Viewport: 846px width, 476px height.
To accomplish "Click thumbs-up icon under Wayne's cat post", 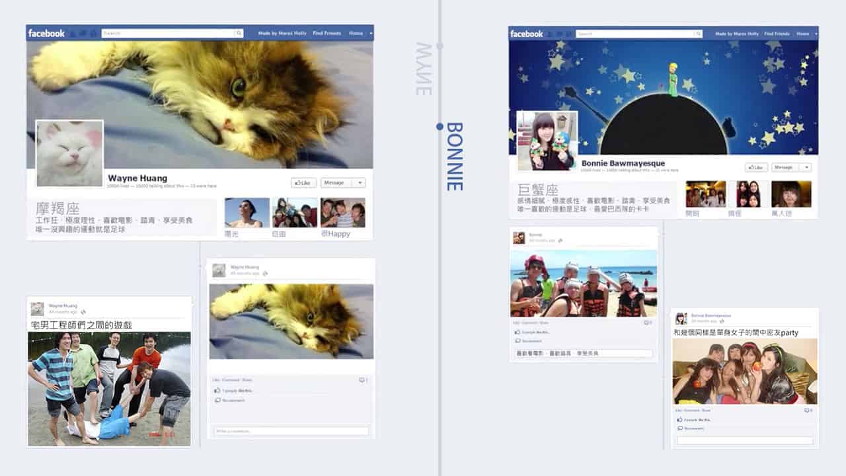I will pos(217,391).
